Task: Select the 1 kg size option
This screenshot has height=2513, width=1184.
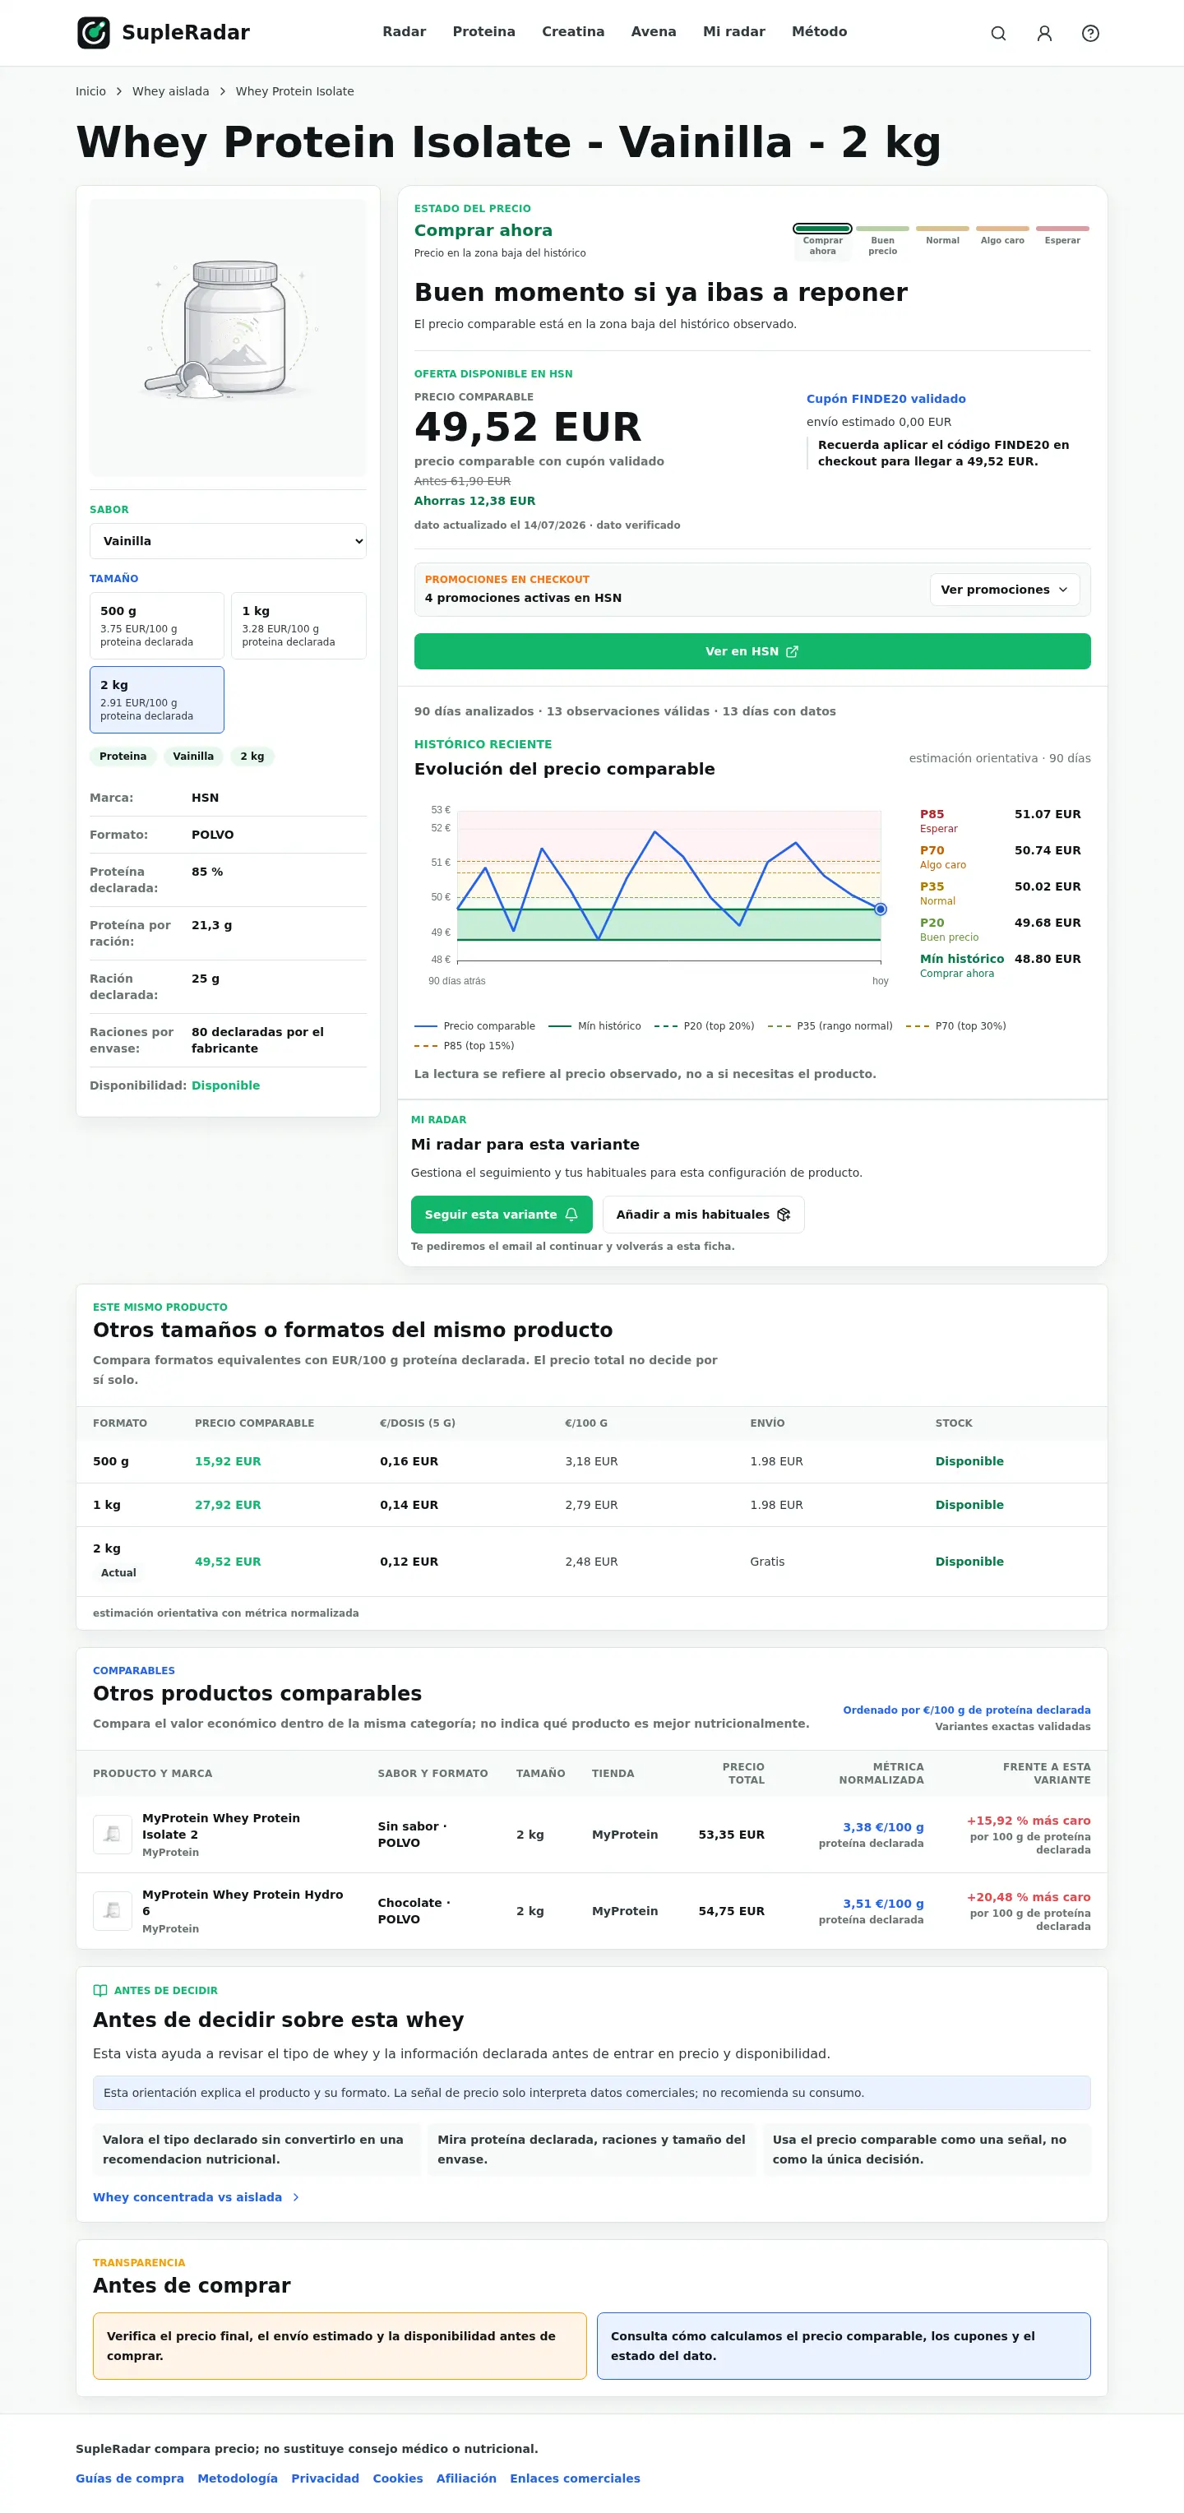Action: [x=298, y=625]
